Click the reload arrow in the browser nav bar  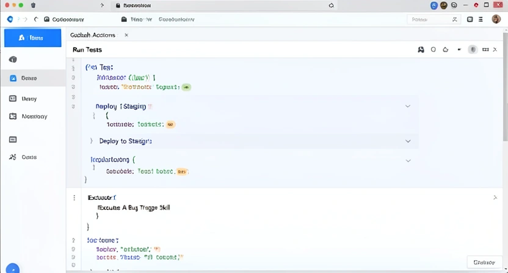(x=36, y=19)
